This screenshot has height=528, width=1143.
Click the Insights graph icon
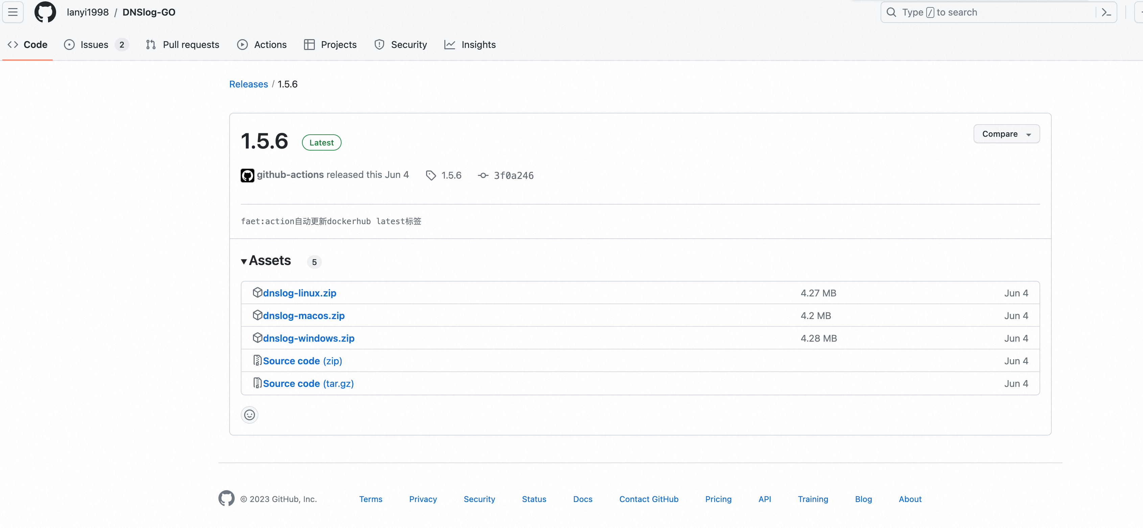449,44
